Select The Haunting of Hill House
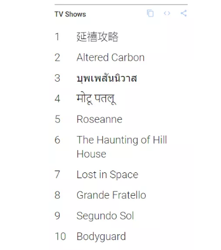The image size is (221, 250). pos(122,147)
